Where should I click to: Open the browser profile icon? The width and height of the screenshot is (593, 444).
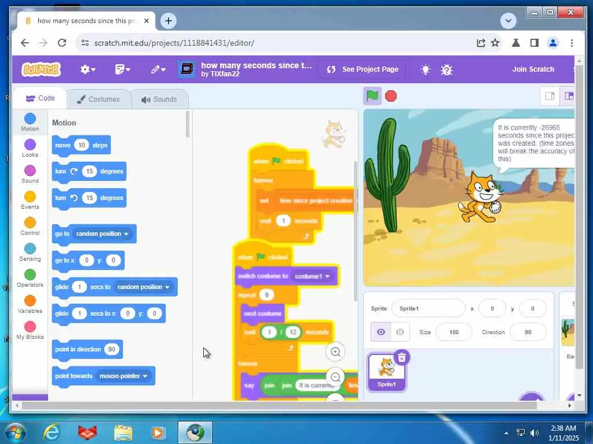click(x=553, y=43)
